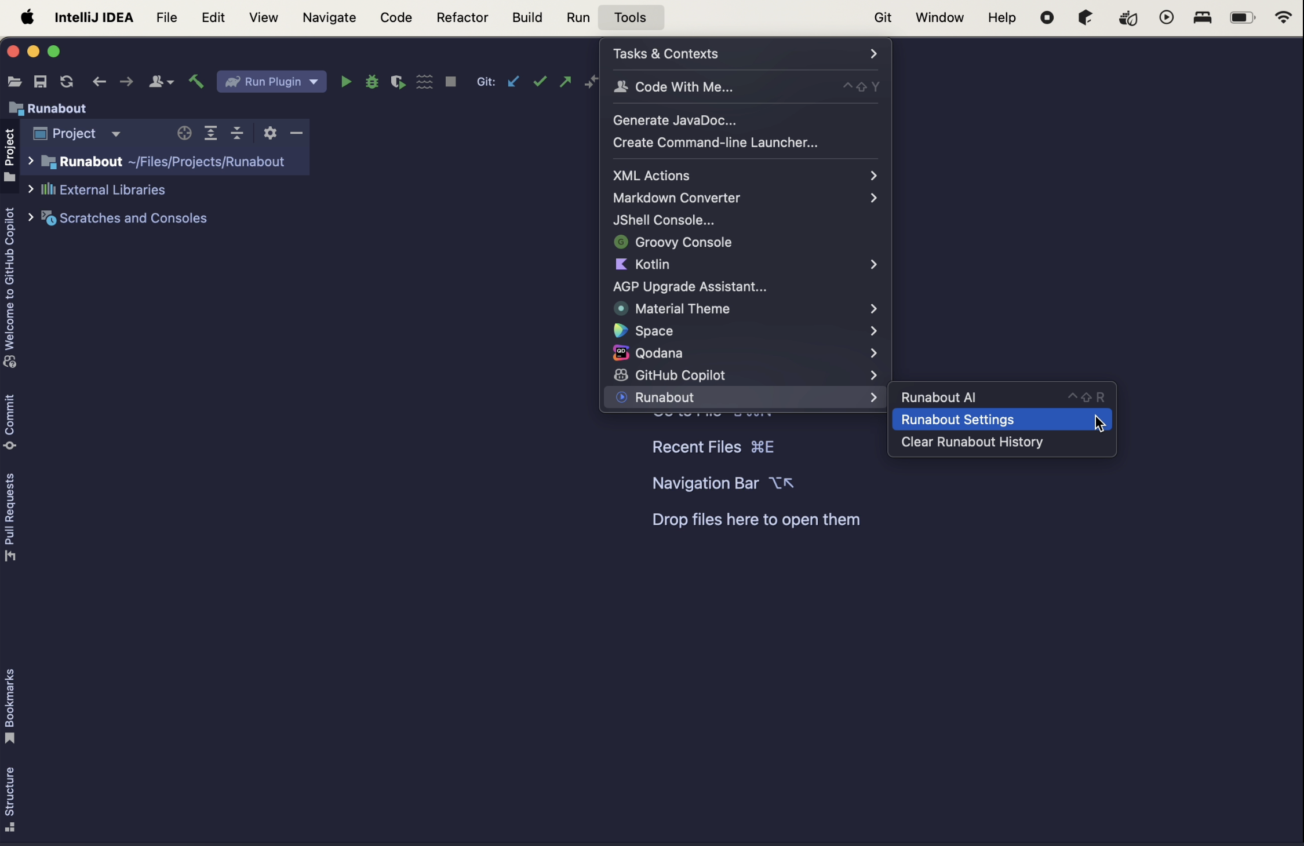Image resolution: width=1304 pixels, height=846 pixels.
Task: Open the Git menu in menu bar
Action: (882, 17)
